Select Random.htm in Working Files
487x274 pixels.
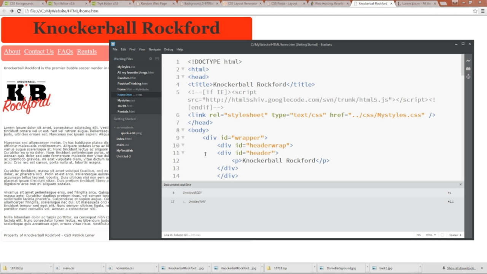(x=127, y=78)
